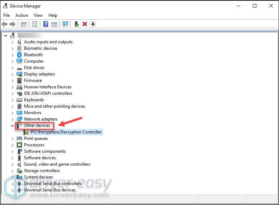
Task: Select the Sound, video and game controllers item
Action: point(57,164)
